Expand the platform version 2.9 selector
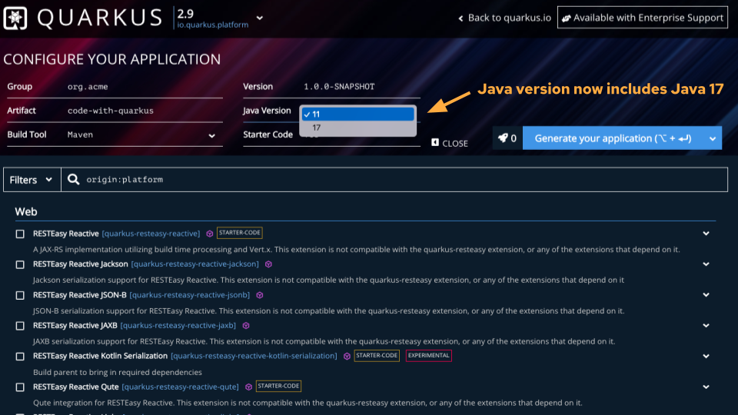738x415 pixels. click(x=259, y=18)
